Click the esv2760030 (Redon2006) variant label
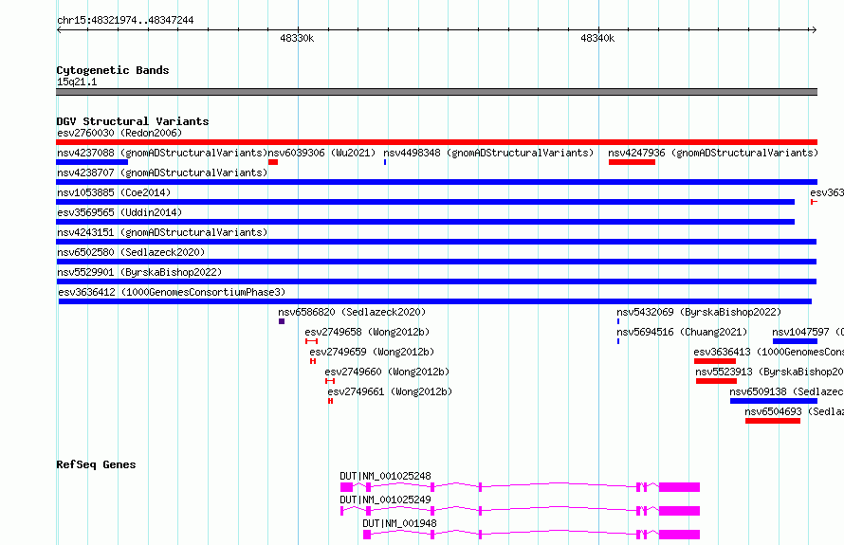Image resolution: width=844 pixels, height=545 pixels. pyautogui.click(x=119, y=133)
